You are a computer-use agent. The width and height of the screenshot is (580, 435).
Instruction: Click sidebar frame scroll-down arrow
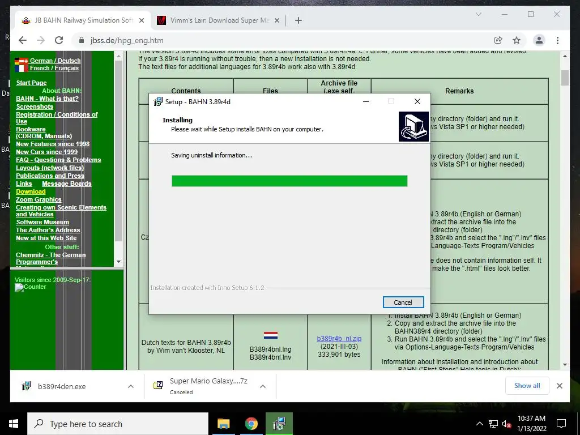[x=118, y=262]
